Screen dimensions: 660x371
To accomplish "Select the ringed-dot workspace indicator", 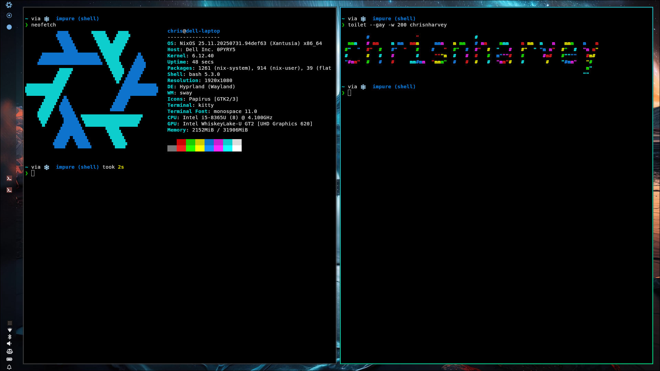I will pyautogui.click(x=9, y=15).
